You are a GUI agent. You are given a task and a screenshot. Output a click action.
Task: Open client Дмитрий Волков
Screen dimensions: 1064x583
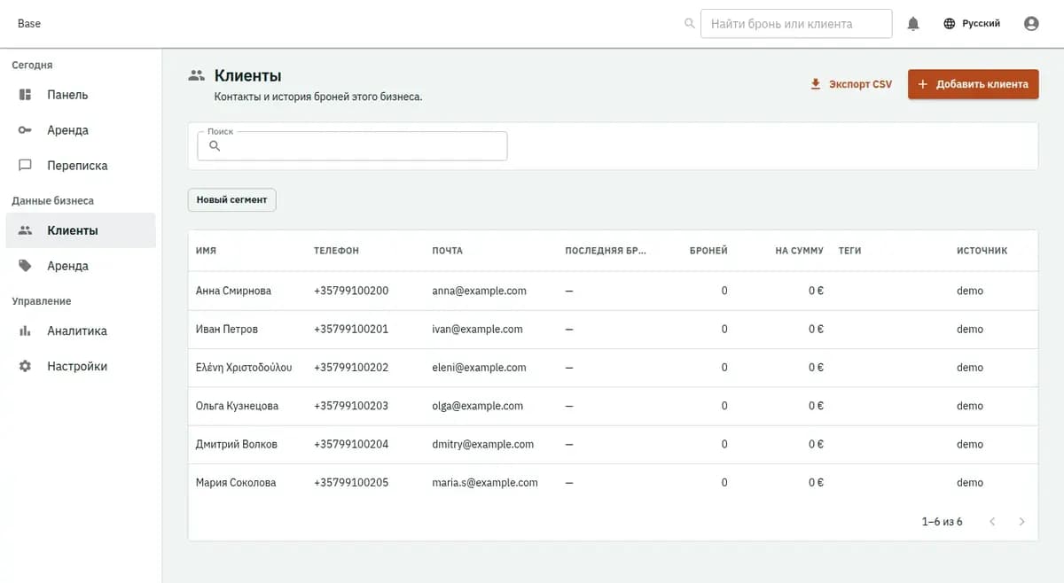click(x=237, y=444)
